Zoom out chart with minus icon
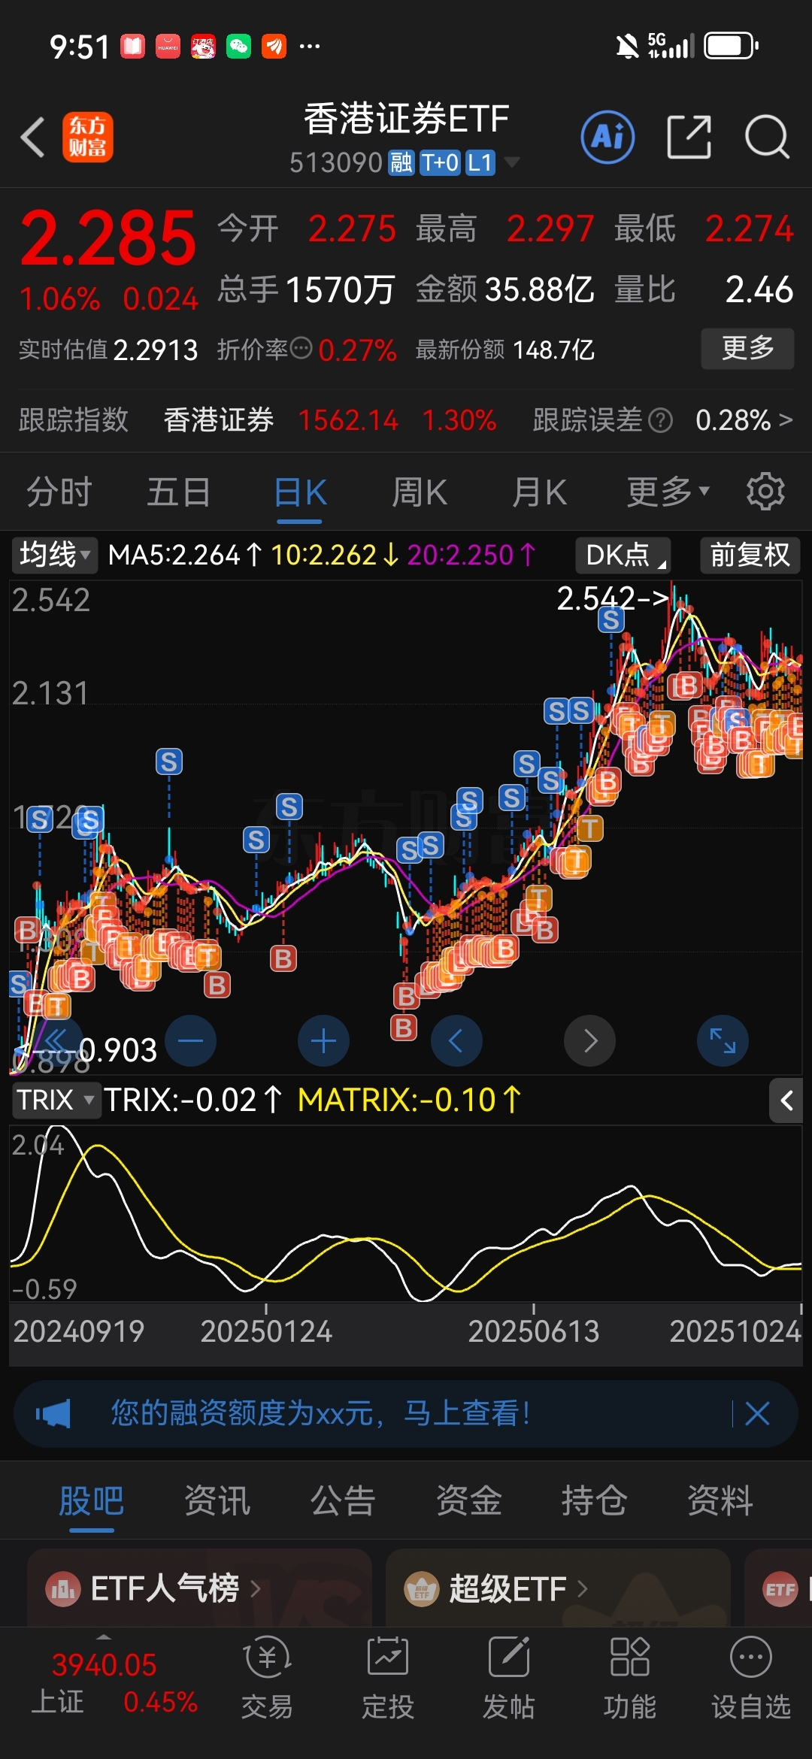Viewport: 812px width, 1759px height. point(190,1041)
